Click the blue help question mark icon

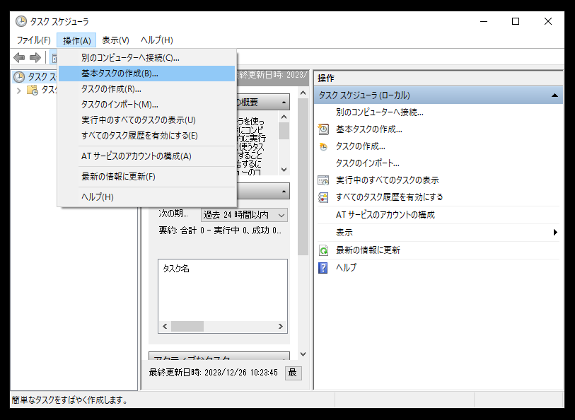324,268
